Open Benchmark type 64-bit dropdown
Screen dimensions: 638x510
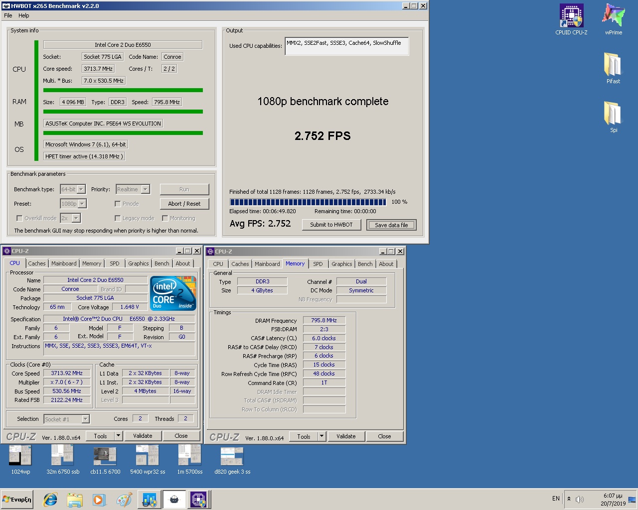[x=81, y=189]
